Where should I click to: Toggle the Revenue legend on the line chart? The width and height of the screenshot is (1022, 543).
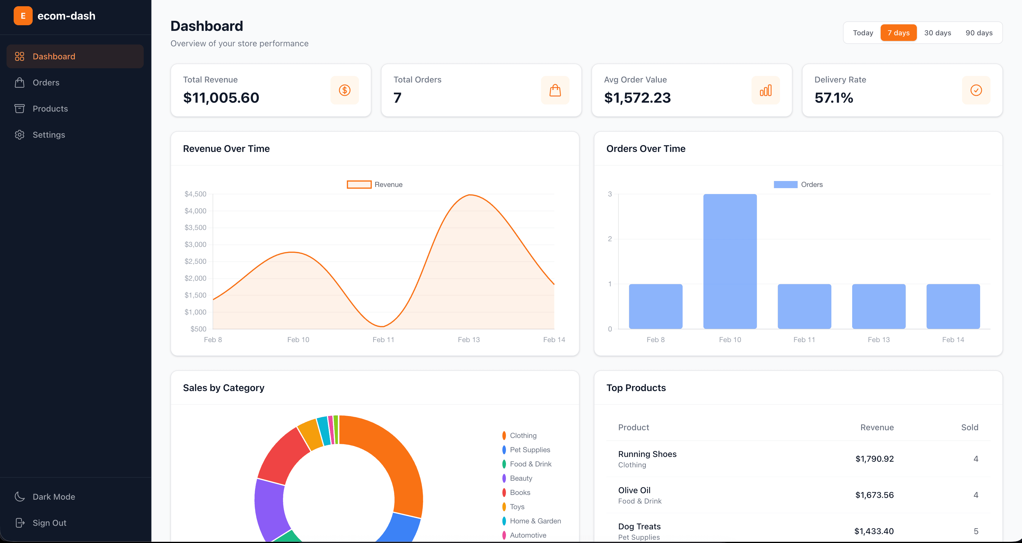click(x=374, y=184)
